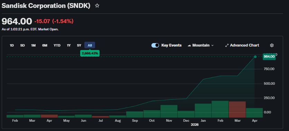Click the 2026 year label
Image resolution: width=289 pixels, height=131 pixels.
(x=195, y=124)
